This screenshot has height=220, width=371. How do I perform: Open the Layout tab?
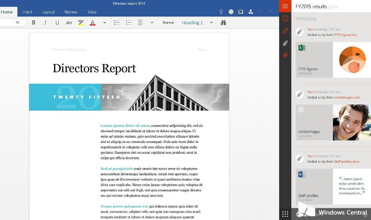pos(48,12)
